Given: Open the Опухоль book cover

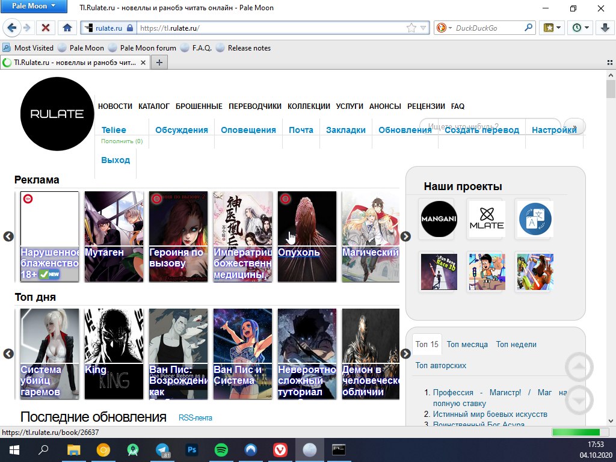Looking at the screenshot, I should tap(307, 236).
